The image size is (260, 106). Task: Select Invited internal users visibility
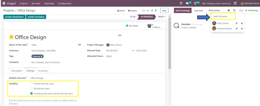(x=31, y=83)
